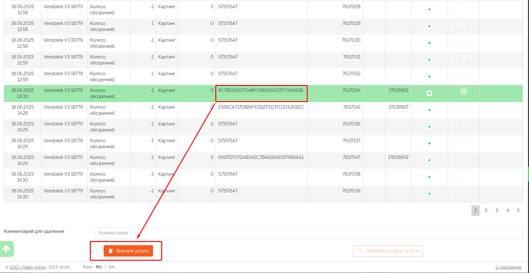Click the trash icon on Вернуть услугу
Image resolution: width=529 pixels, height=273 pixels.
(x=111, y=251)
